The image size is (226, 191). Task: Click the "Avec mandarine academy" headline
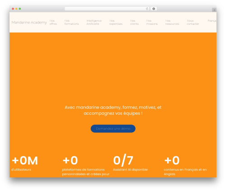click(x=113, y=110)
